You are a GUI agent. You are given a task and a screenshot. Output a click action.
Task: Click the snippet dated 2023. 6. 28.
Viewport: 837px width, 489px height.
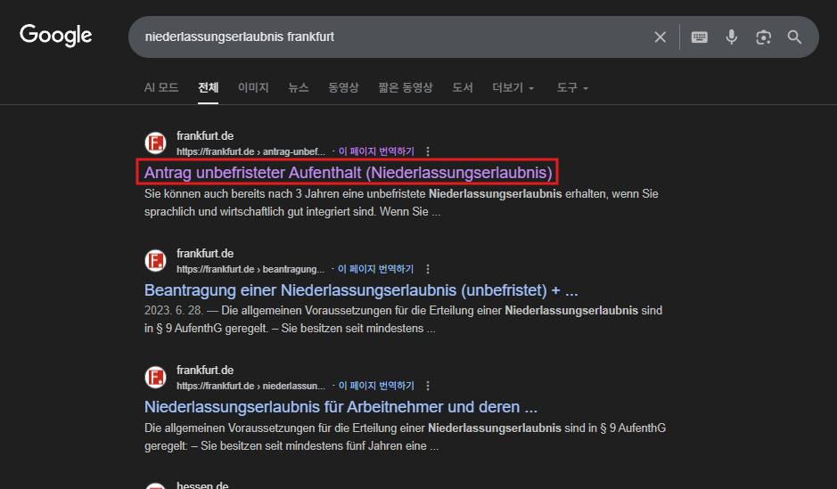(403, 320)
